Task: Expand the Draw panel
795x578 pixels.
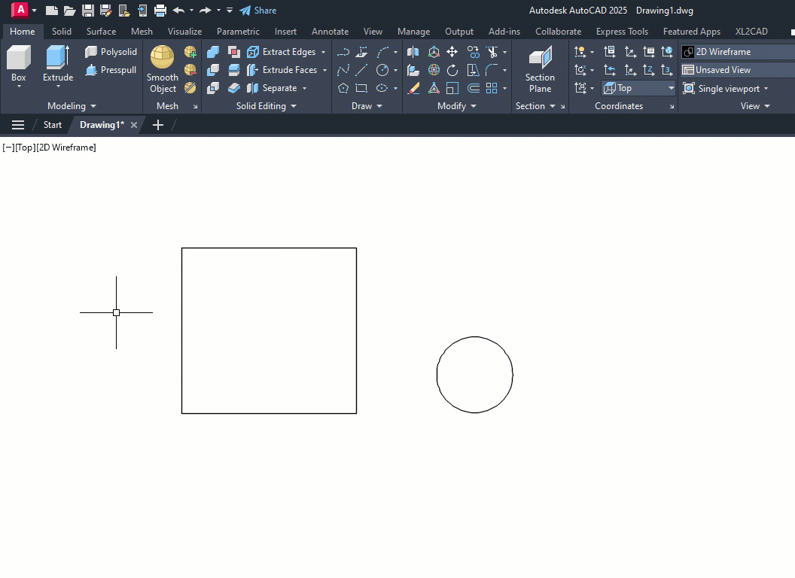Action: 367,106
